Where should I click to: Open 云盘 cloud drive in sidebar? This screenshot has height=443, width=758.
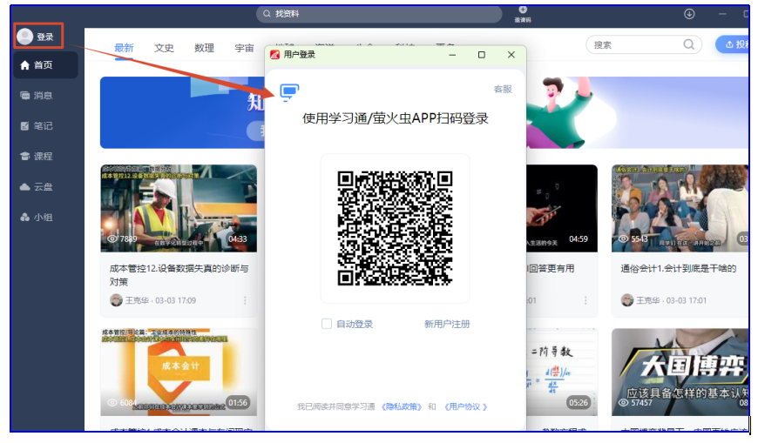(x=37, y=187)
